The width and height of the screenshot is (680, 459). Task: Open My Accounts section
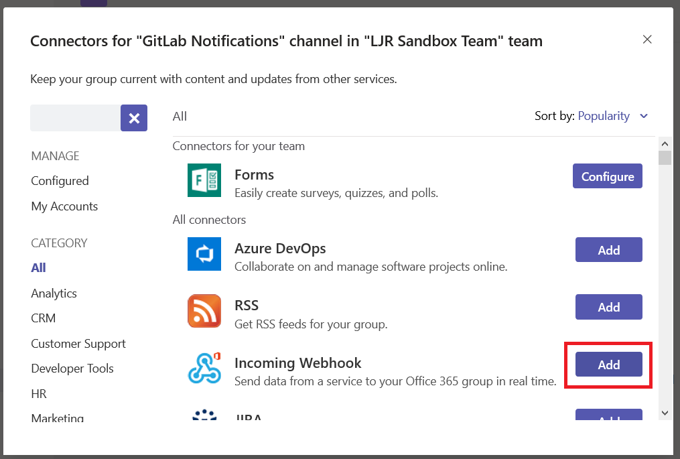pyautogui.click(x=64, y=206)
